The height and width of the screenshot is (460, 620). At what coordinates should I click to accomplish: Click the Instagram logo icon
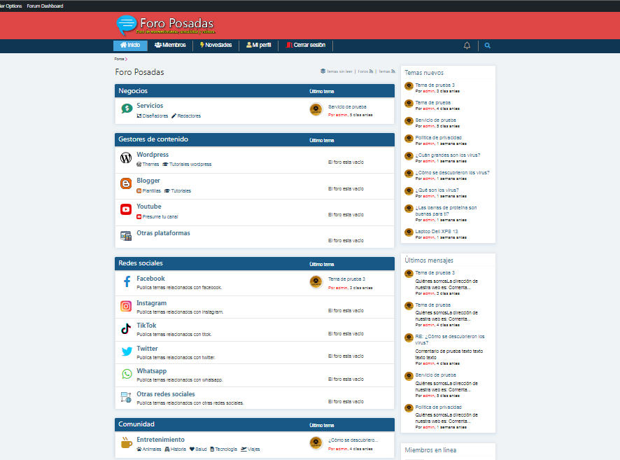126,306
